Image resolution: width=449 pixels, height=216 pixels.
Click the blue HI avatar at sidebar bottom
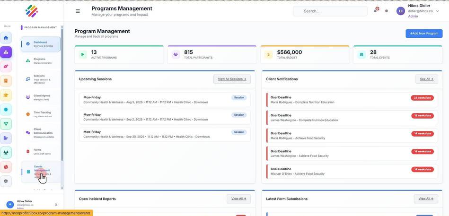pos(10,205)
